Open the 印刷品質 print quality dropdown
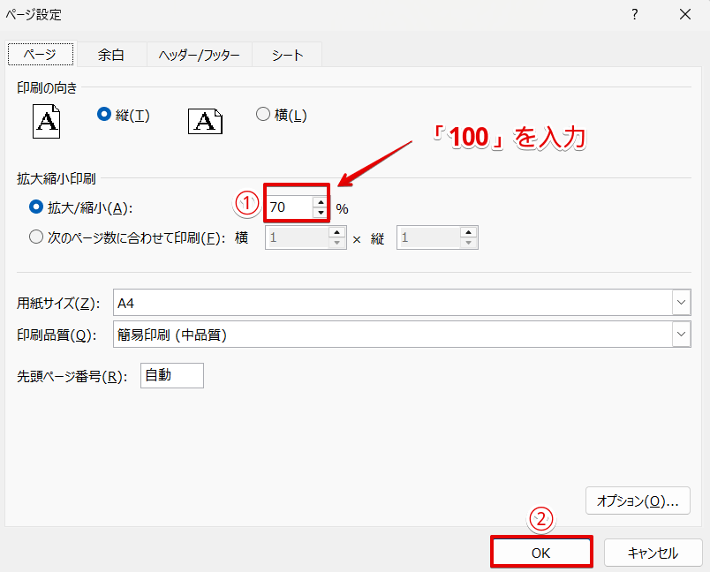710x572 pixels. (x=681, y=335)
